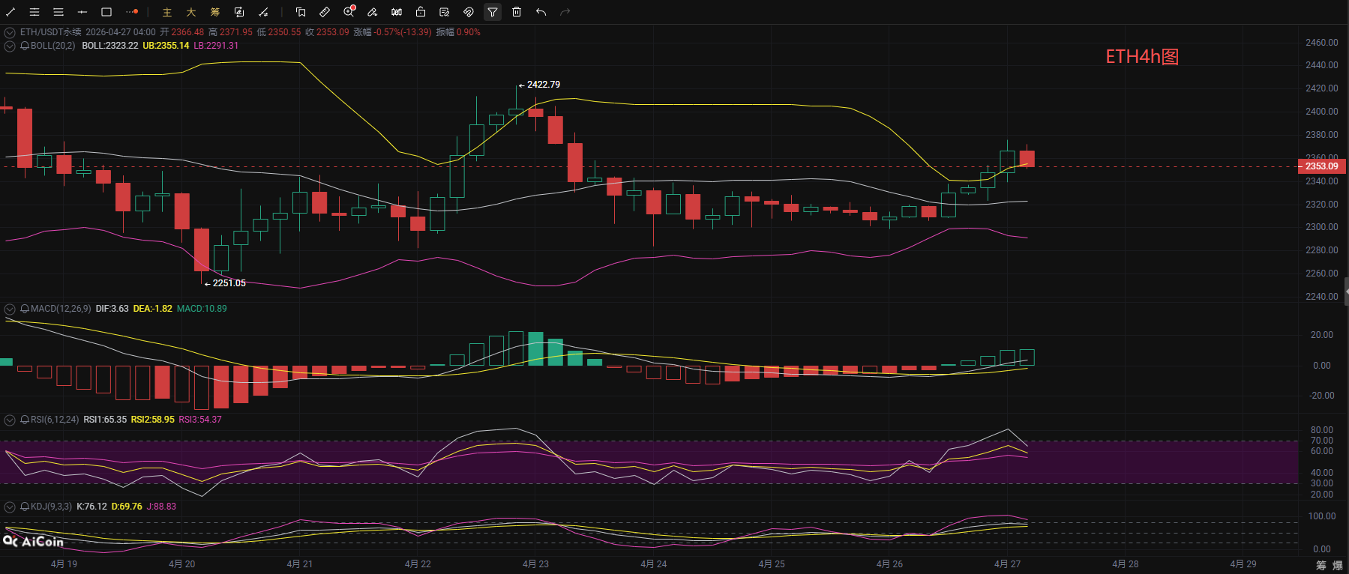Viewport: 1349px width, 574px height.
Task: Collapse the BOLL indicator row
Action: (10, 46)
